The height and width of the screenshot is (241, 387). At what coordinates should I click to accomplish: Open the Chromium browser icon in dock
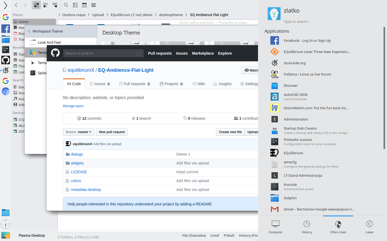point(6,91)
